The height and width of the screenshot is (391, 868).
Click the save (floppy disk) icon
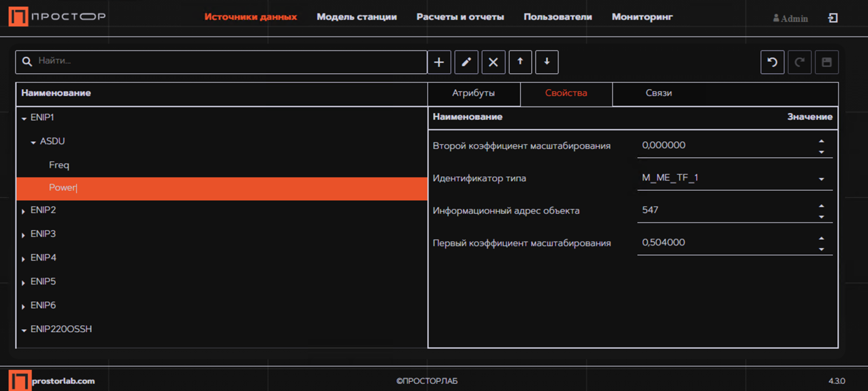click(x=827, y=62)
